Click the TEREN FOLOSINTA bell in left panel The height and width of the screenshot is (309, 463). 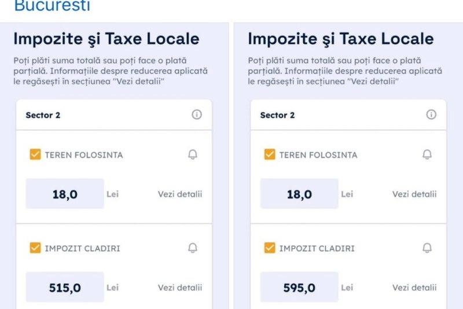point(193,154)
